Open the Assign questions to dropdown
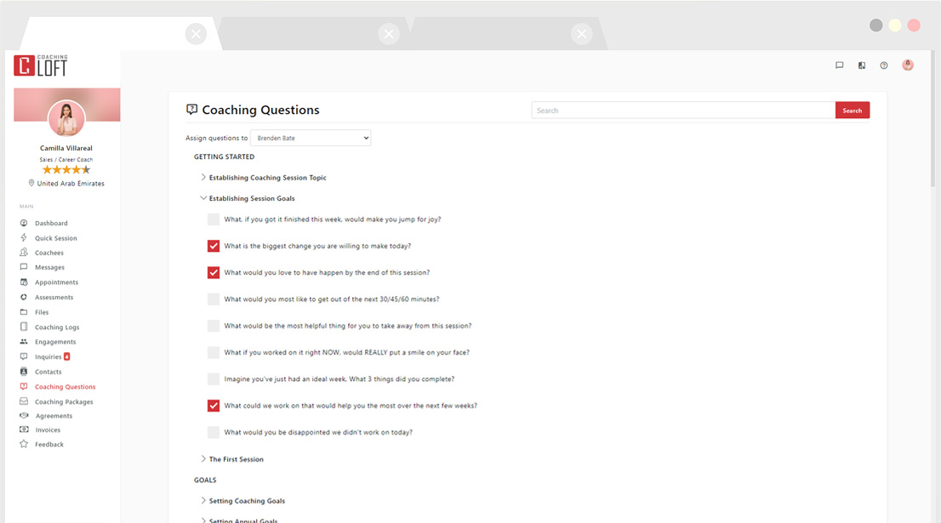Image resolution: width=941 pixels, height=523 pixels. coord(311,138)
